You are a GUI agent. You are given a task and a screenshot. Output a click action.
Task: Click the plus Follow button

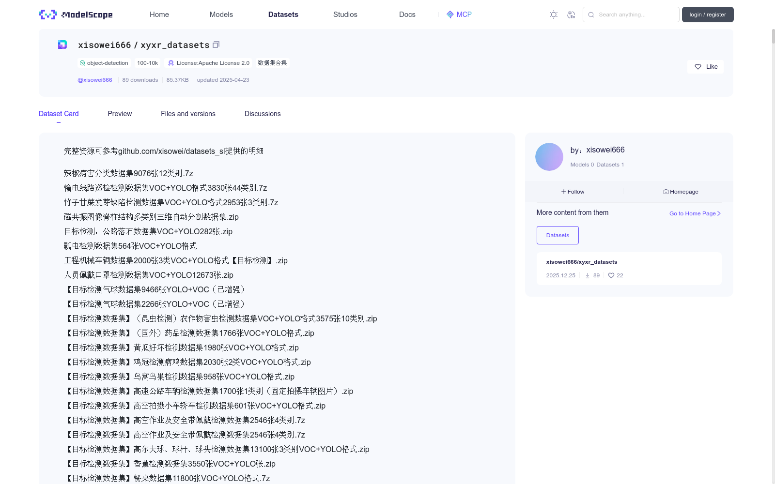(573, 192)
